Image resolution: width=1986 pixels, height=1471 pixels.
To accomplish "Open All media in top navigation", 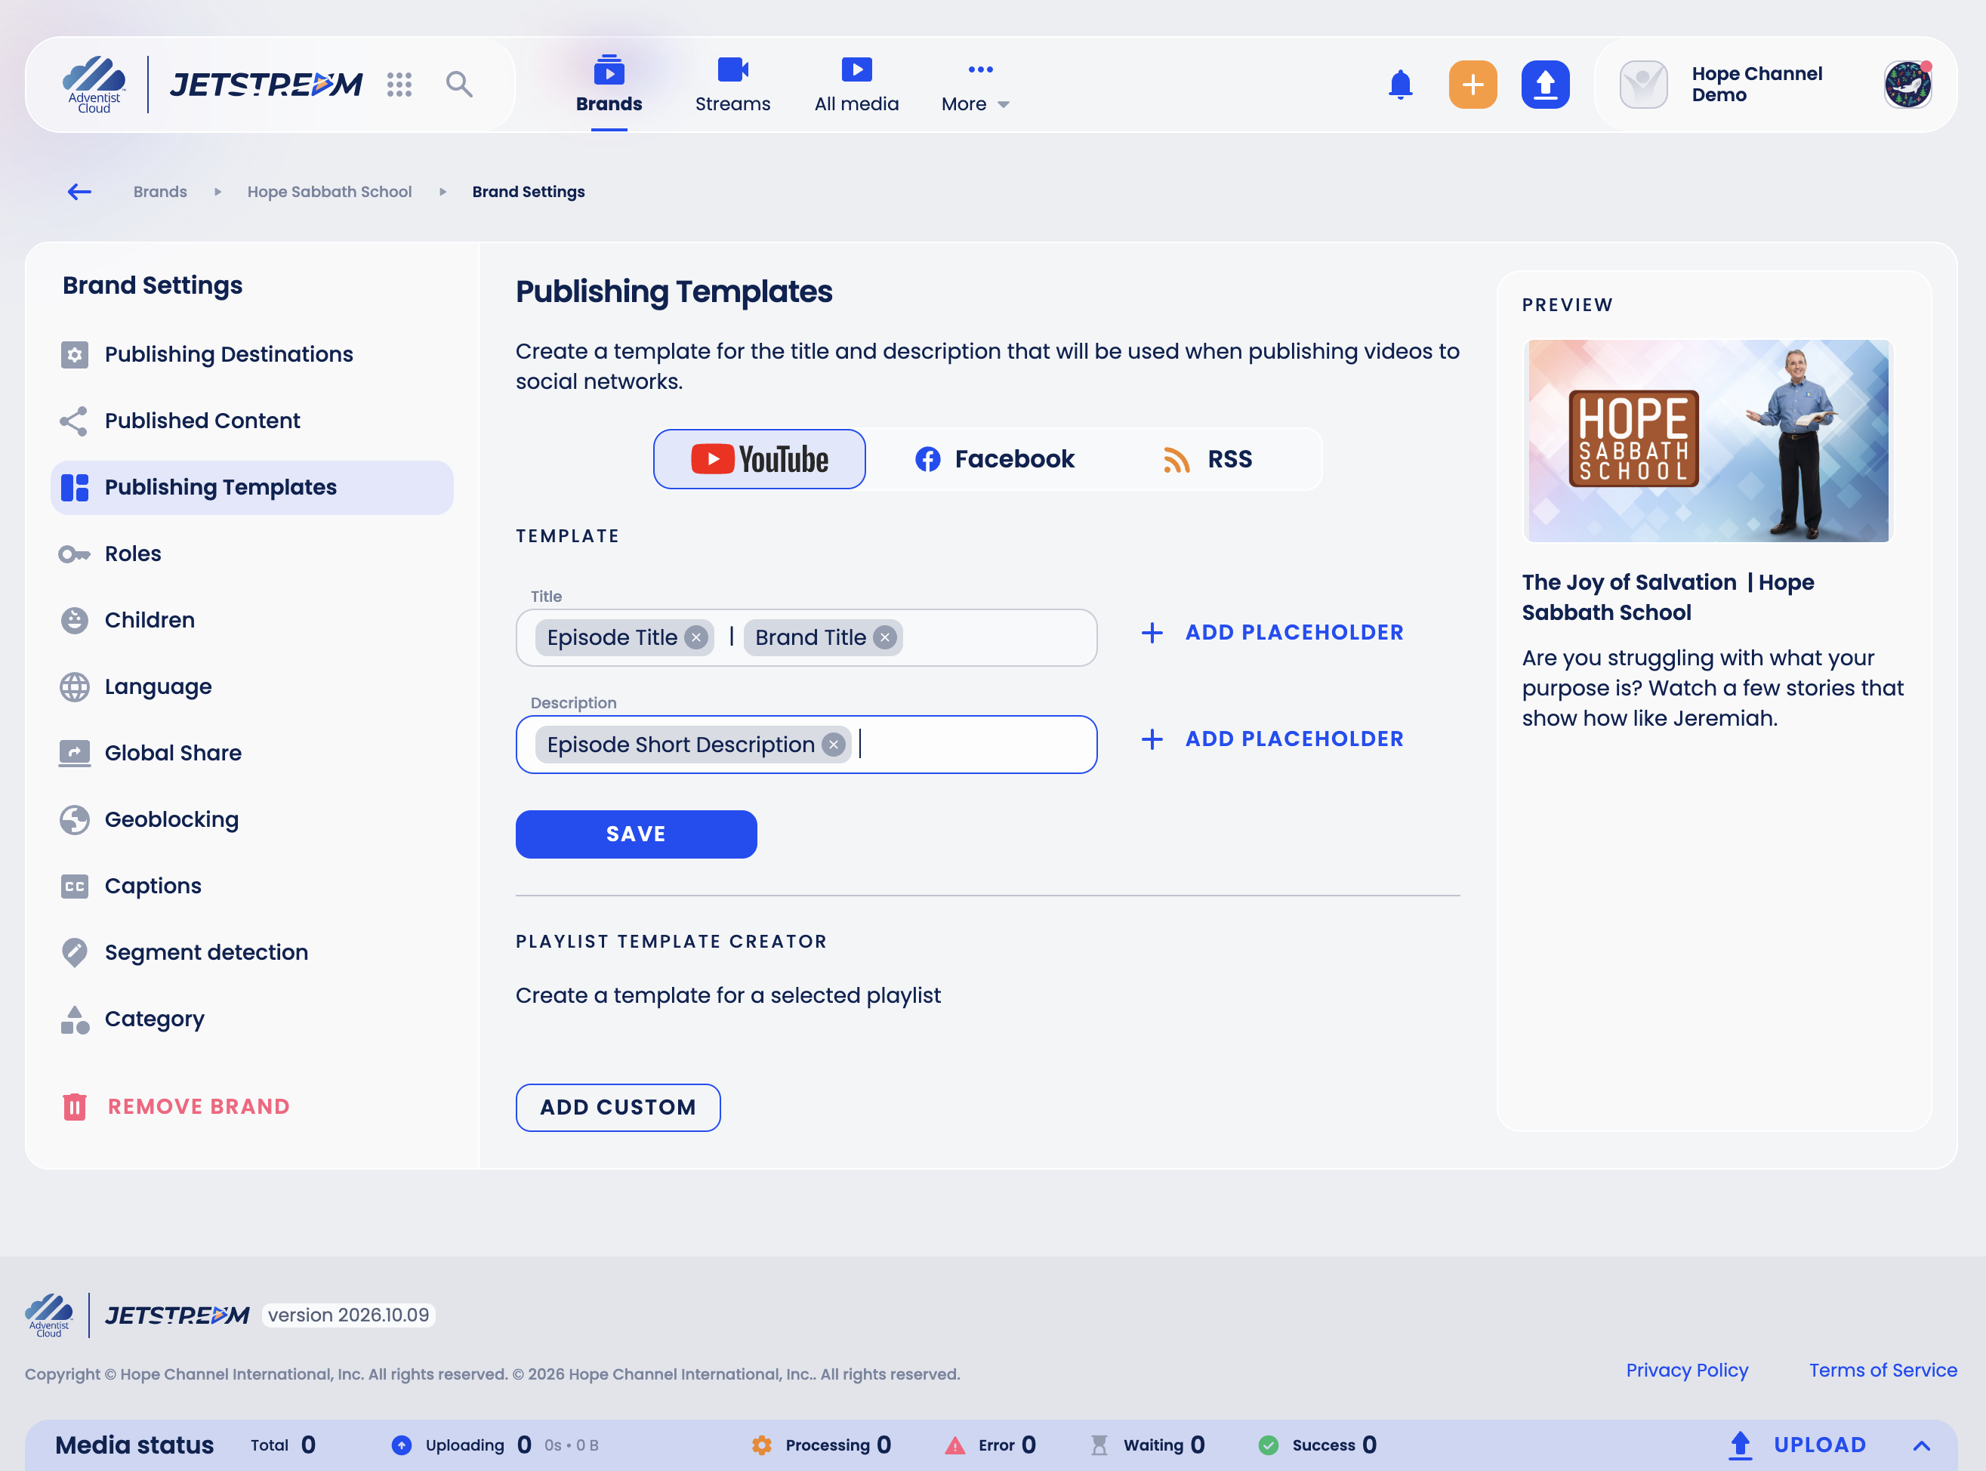I will click(856, 85).
